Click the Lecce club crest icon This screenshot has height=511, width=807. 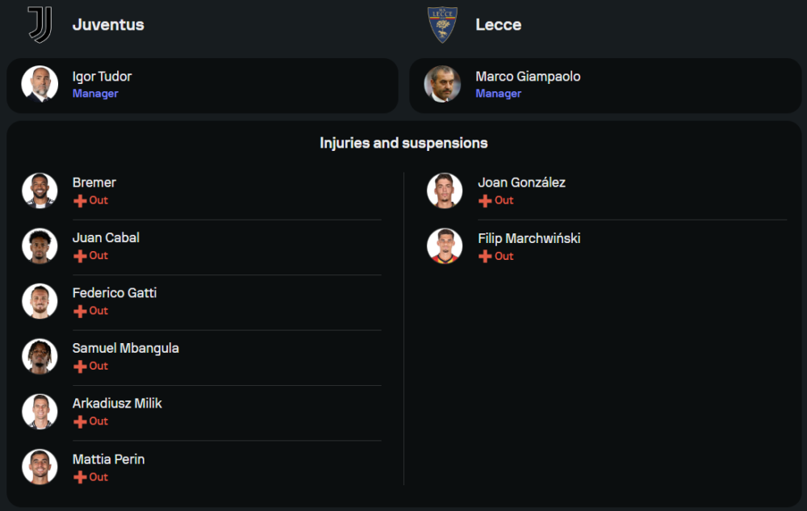coord(442,24)
